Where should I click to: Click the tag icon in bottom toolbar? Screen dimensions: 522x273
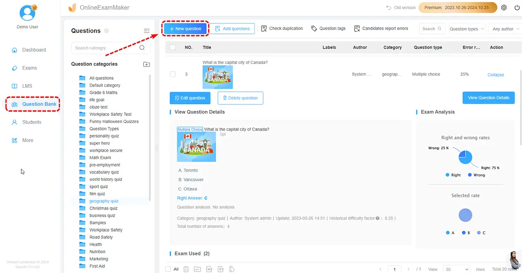click(x=232, y=269)
